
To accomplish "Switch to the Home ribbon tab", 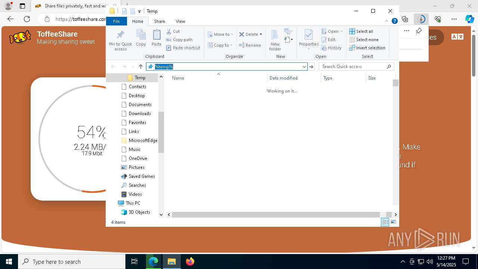I will coord(138,21).
